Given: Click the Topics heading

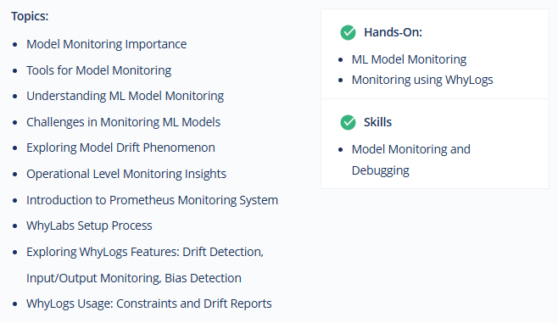Looking at the screenshot, I should (x=30, y=16).
